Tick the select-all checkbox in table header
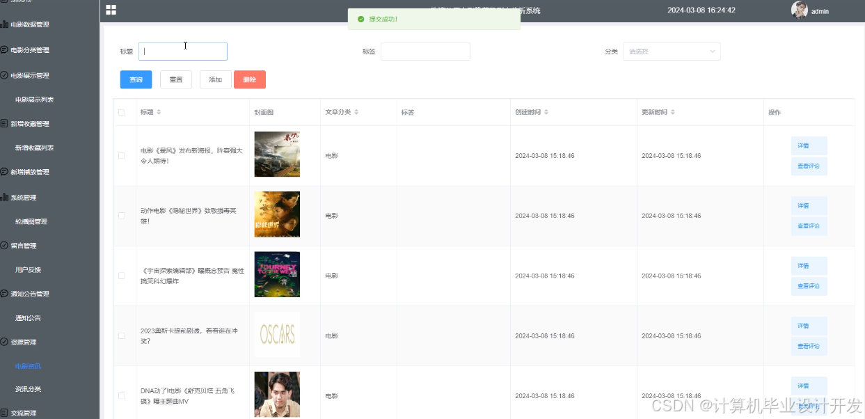The height and width of the screenshot is (419, 865). tap(121, 112)
